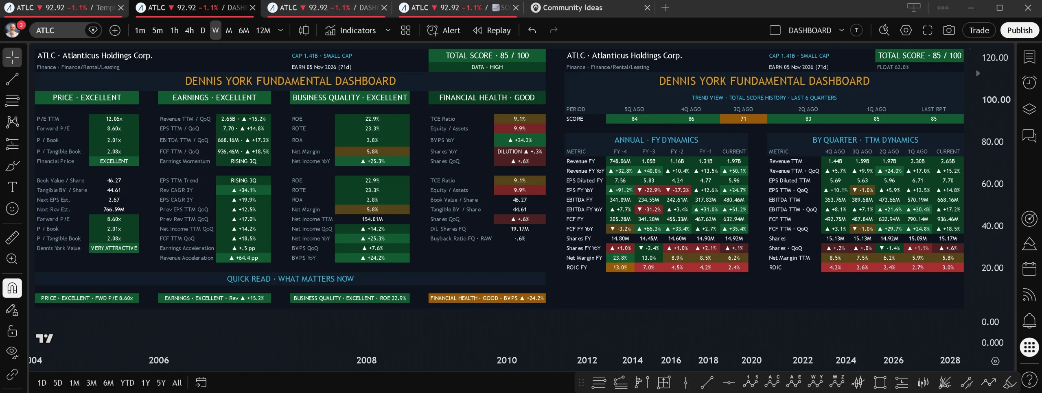Toggle bar Replay mode
Viewport: 1042px width, 393px height.
point(492,30)
